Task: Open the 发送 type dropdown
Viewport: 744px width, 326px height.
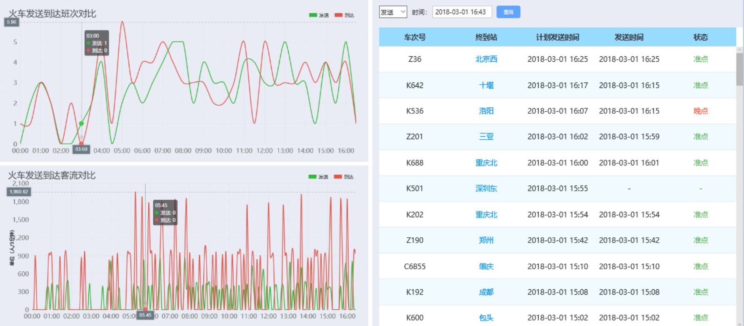Action: [392, 12]
